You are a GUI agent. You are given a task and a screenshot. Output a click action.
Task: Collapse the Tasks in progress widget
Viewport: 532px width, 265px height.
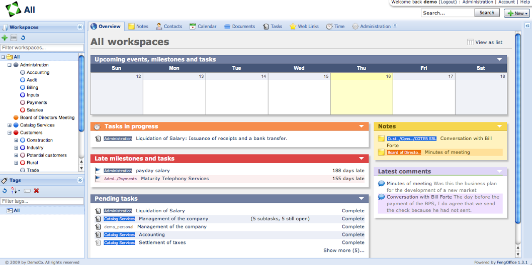[x=361, y=126]
